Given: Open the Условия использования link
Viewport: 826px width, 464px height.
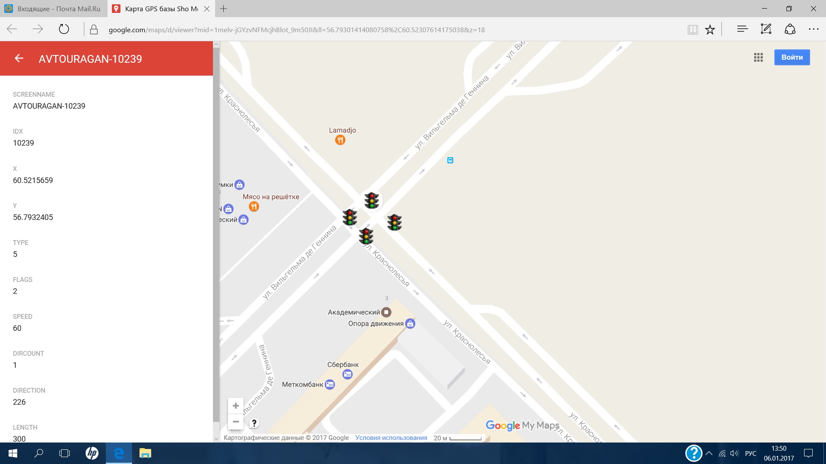Looking at the screenshot, I should pos(391,438).
